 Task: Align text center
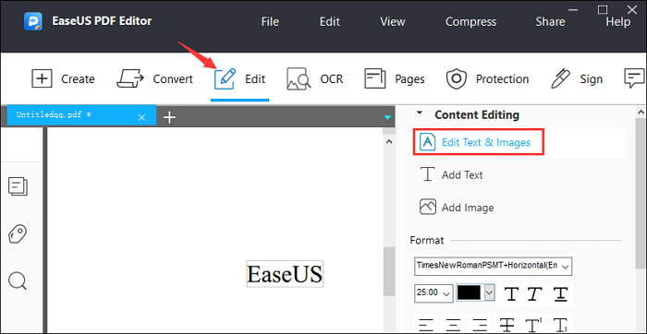[x=453, y=326]
